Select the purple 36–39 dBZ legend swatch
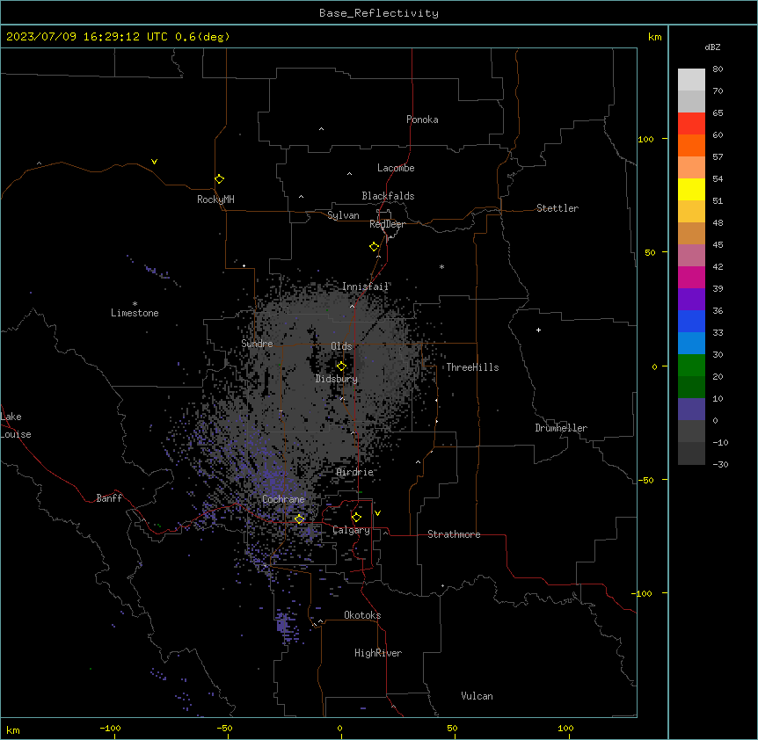758x740 pixels. click(x=691, y=300)
